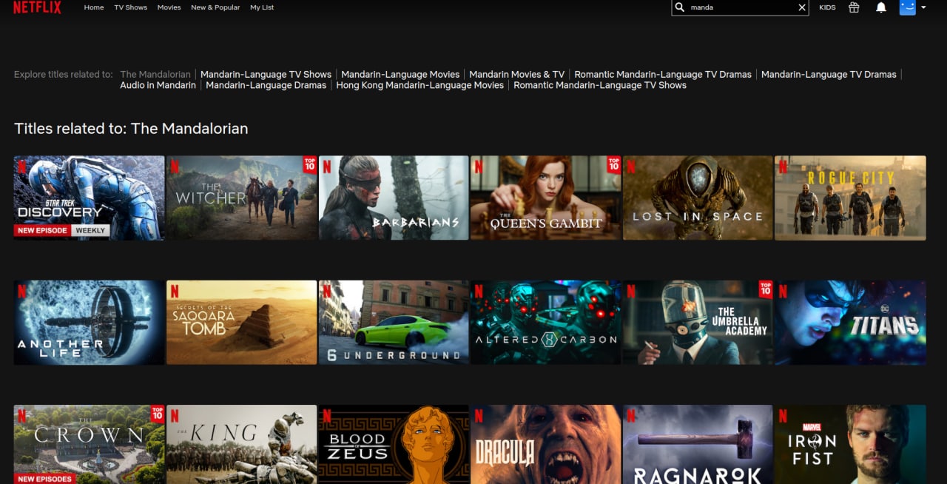
Task: Click Top 10 badge on Umbrella Academy
Action: tap(766, 289)
